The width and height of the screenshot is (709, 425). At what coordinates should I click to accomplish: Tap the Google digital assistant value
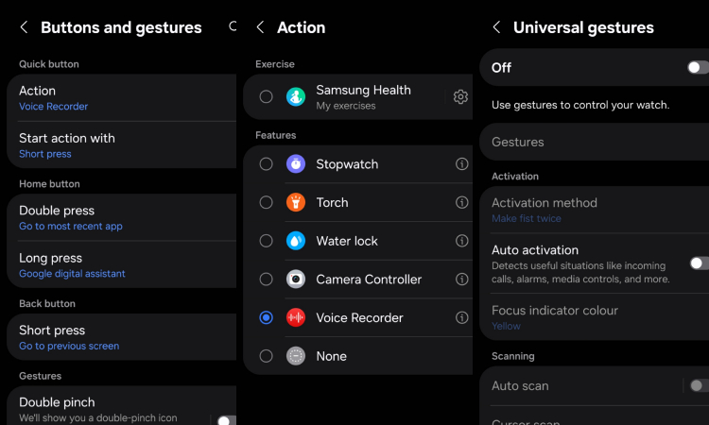[72, 274]
